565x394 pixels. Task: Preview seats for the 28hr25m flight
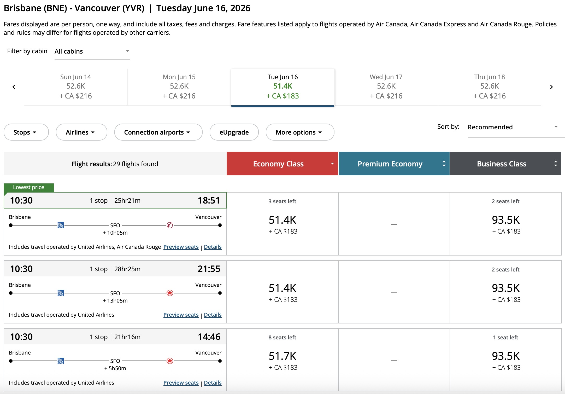click(181, 315)
